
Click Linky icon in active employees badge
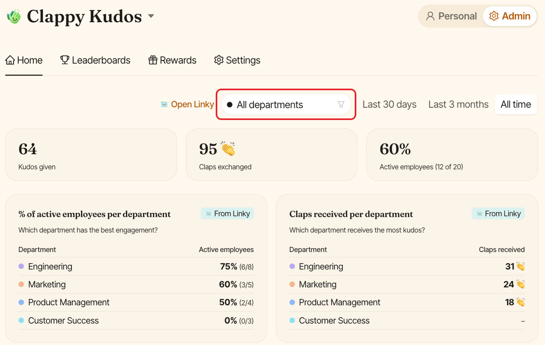[208, 214]
